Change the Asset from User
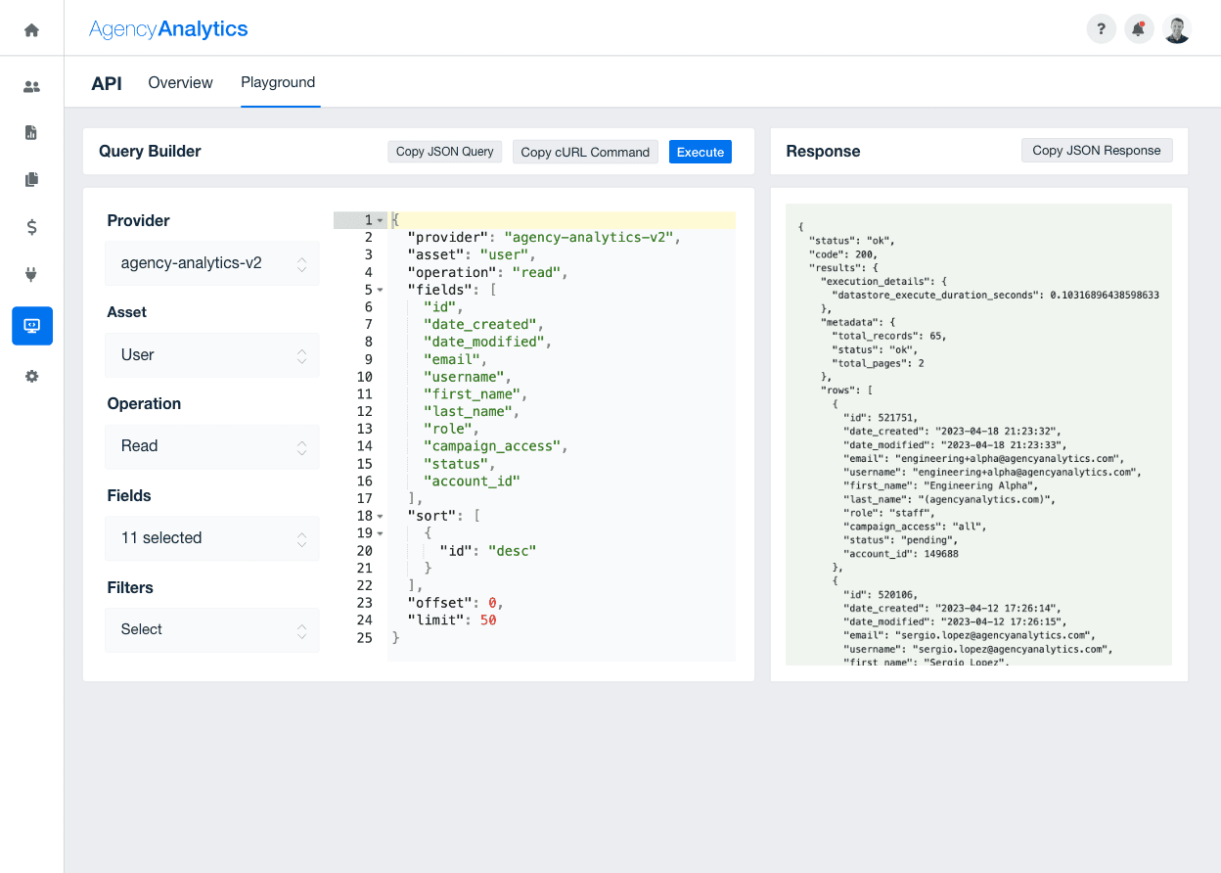The image size is (1221, 873). pos(211,355)
